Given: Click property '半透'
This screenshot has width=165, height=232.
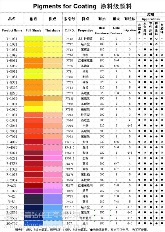Looking at the screenshot, I should (x=85, y=126).
